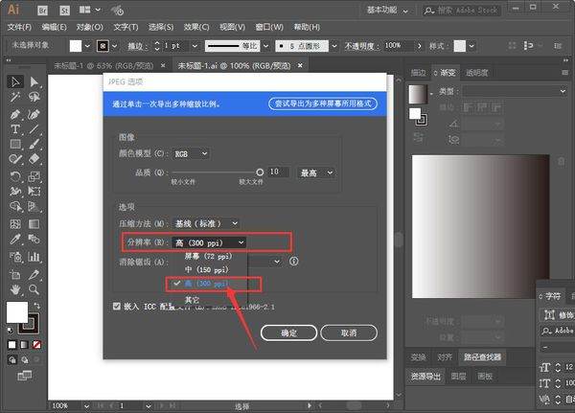Open the quality preset 最高 dropdown

pos(316,172)
